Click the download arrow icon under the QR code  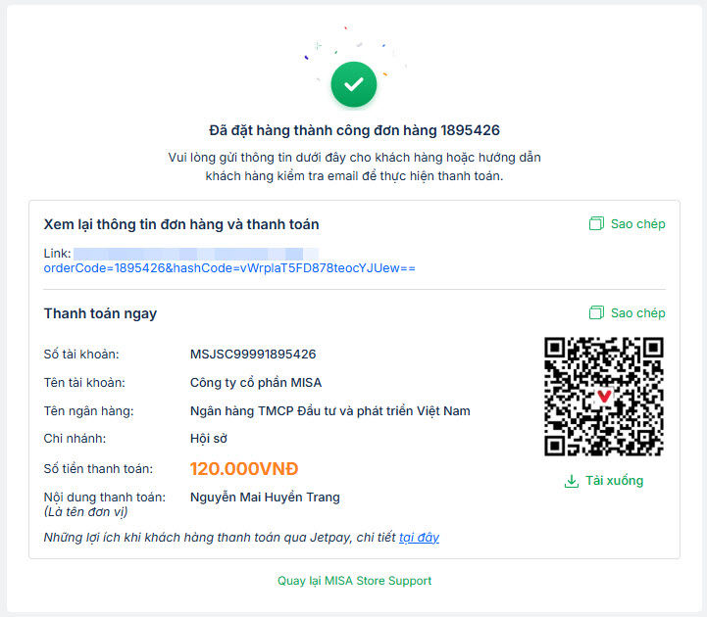572,481
